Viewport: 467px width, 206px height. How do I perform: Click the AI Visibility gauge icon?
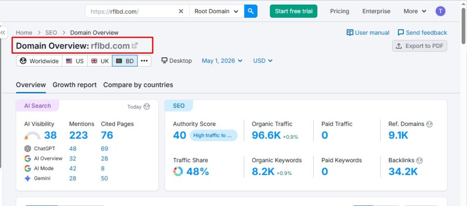32,136
